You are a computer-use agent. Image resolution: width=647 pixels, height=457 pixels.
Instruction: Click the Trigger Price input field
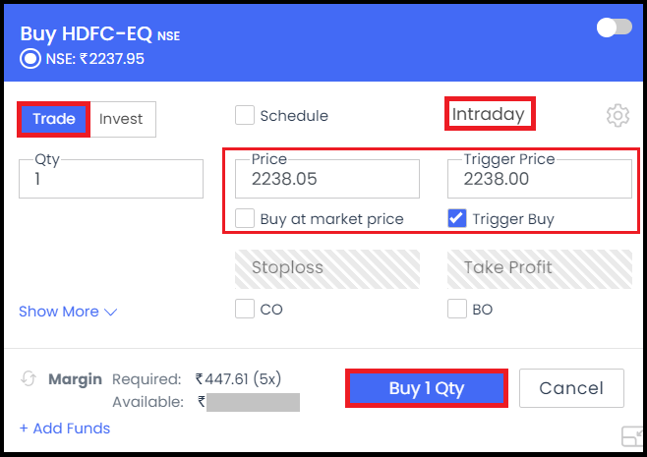click(539, 179)
